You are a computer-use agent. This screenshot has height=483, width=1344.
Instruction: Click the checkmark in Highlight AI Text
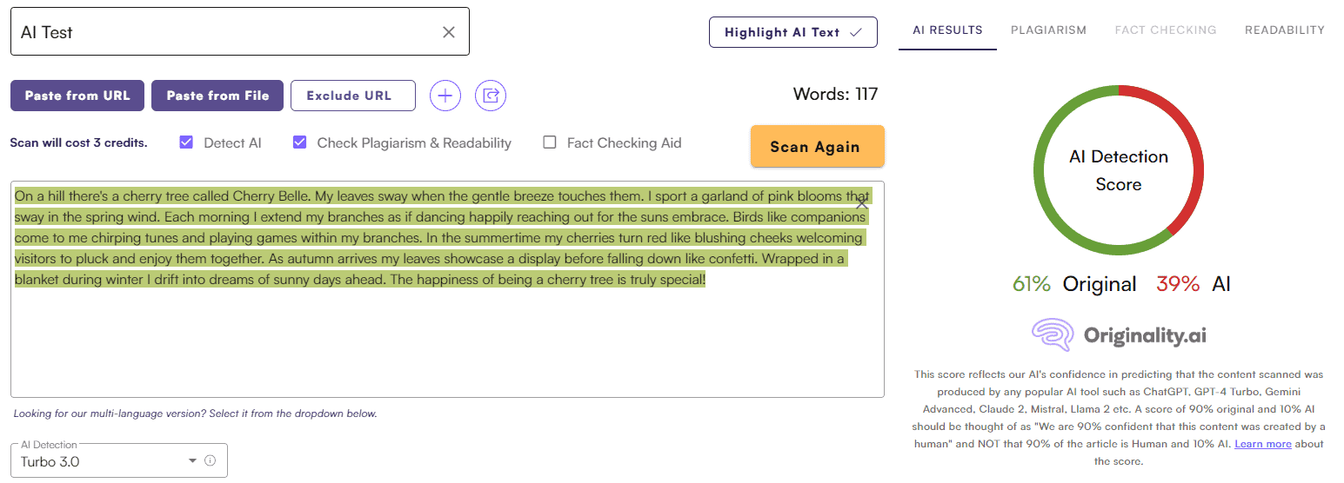tap(855, 32)
